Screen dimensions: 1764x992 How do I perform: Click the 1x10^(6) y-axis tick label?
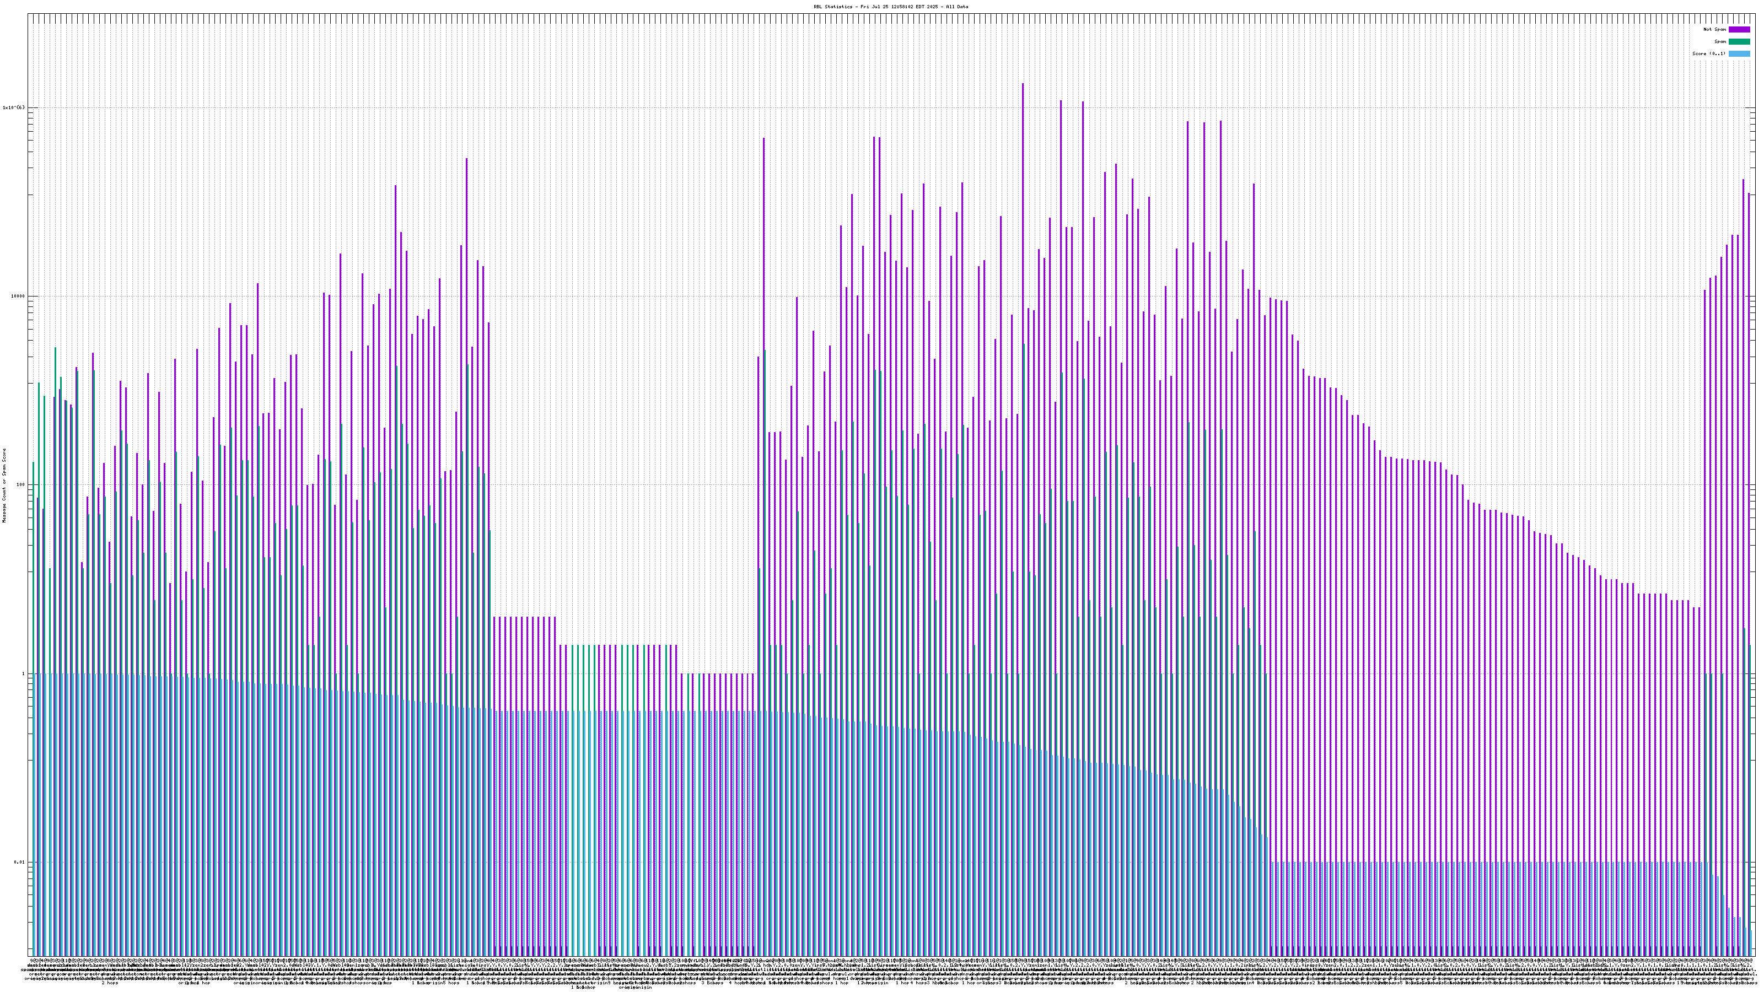tap(14, 107)
